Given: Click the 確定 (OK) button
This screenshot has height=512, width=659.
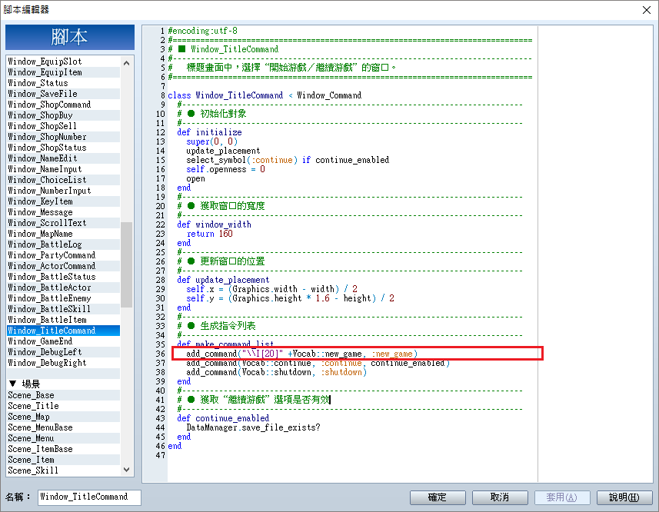Looking at the screenshot, I should (x=438, y=497).
